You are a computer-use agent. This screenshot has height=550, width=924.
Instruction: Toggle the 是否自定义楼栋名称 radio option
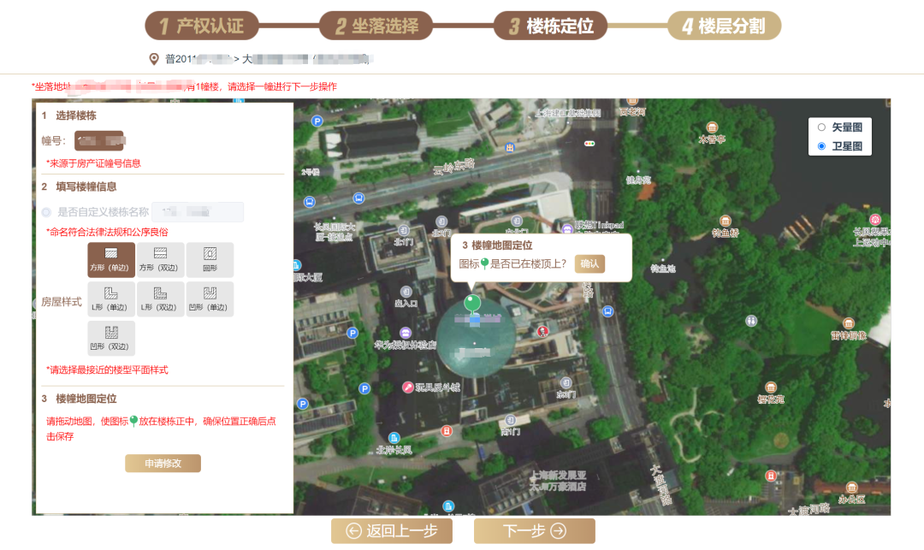point(46,212)
